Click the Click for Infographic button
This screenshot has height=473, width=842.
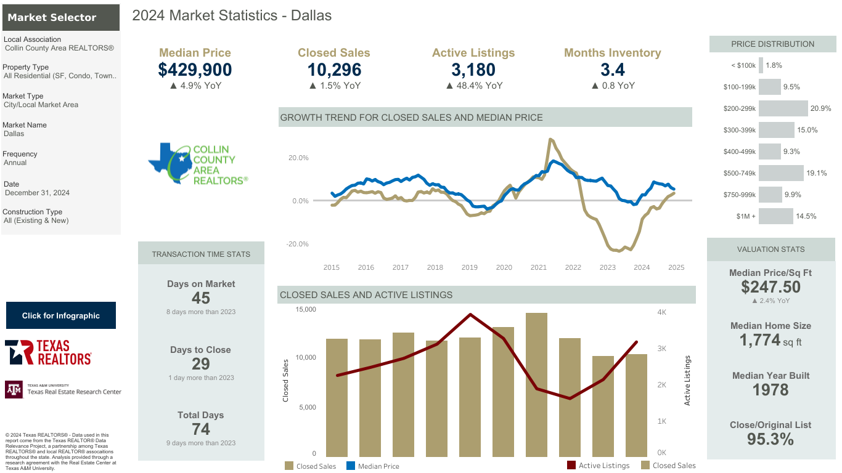[x=61, y=315]
